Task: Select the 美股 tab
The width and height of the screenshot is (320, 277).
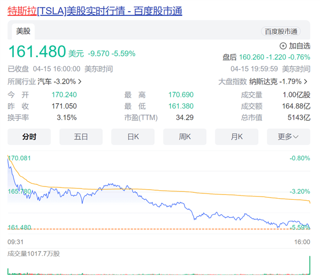Action: click(x=23, y=31)
